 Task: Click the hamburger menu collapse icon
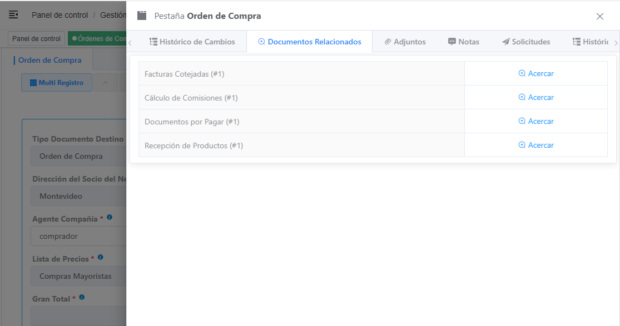(13, 15)
